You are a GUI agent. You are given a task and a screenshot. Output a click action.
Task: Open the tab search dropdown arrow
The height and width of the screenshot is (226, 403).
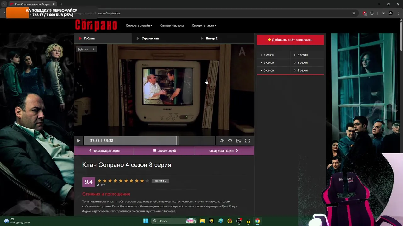(4, 4)
